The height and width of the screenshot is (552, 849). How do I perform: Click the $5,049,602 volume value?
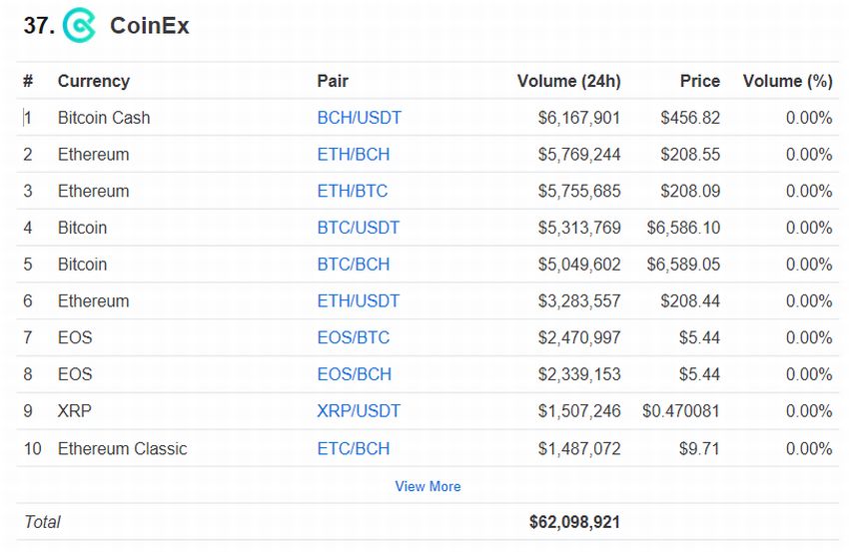tap(578, 265)
